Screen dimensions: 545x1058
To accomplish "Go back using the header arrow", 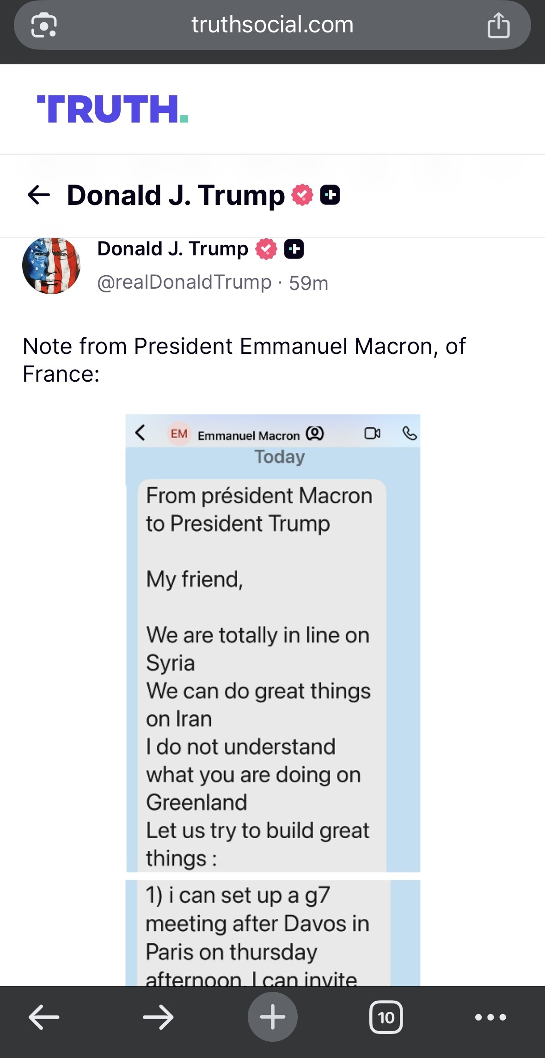I will point(39,195).
